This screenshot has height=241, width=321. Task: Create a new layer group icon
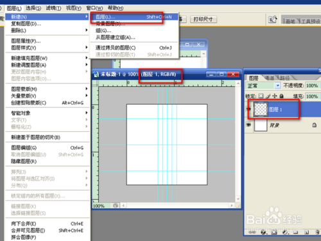click(x=295, y=232)
